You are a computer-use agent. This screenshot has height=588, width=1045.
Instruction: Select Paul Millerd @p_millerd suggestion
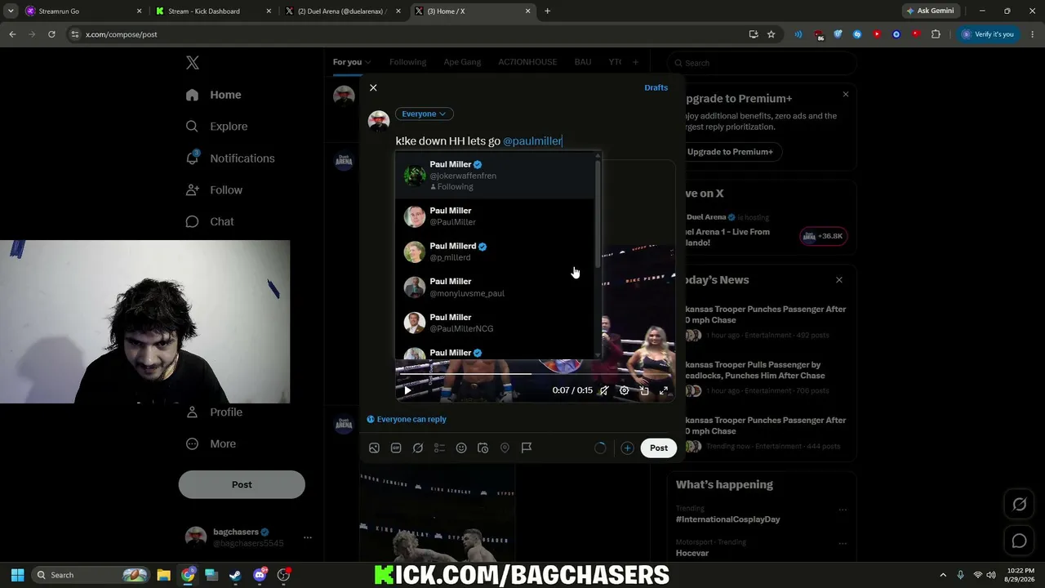point(496,252)
